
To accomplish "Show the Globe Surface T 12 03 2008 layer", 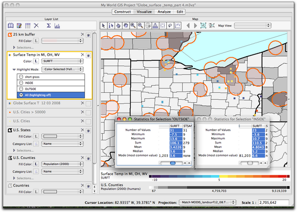I will point(88,104).
